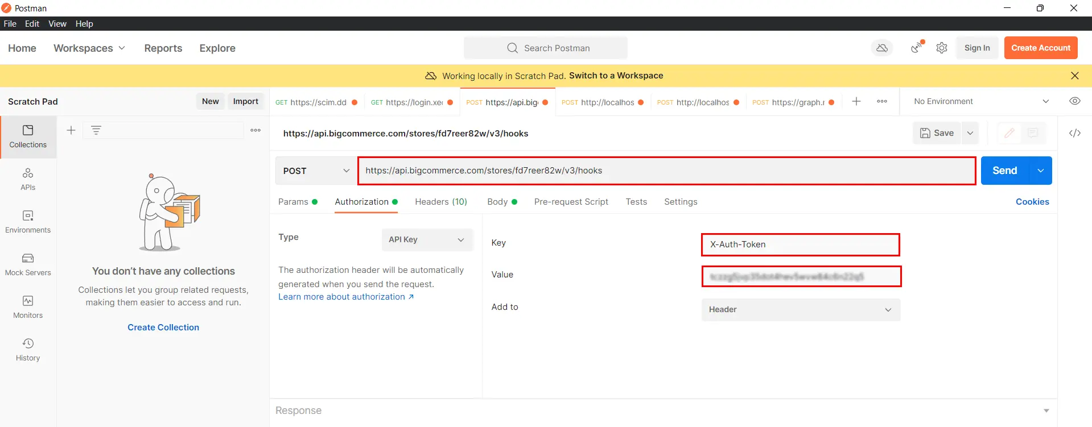Click the Save button

(937, 133)
